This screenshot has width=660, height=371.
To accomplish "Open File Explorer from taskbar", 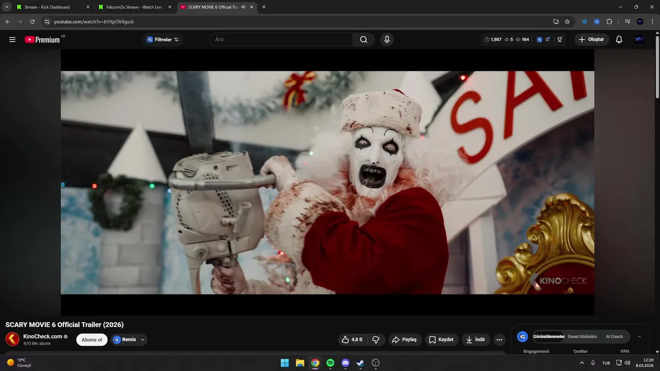I will (300, 363).
